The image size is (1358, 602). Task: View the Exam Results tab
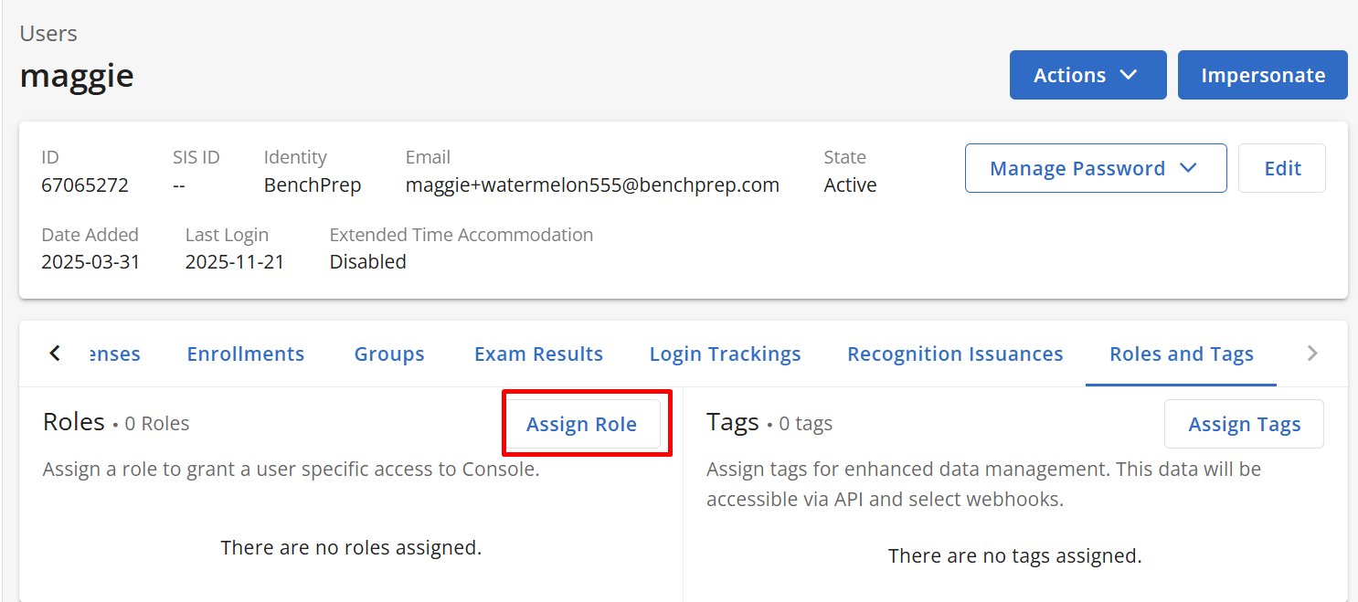(538, 354)
